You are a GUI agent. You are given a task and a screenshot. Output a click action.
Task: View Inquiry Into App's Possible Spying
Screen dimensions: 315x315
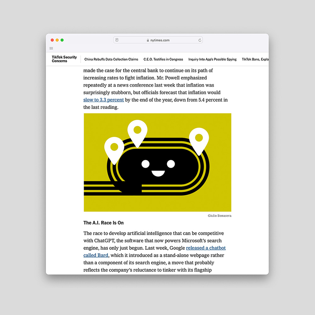pos(212,59)
